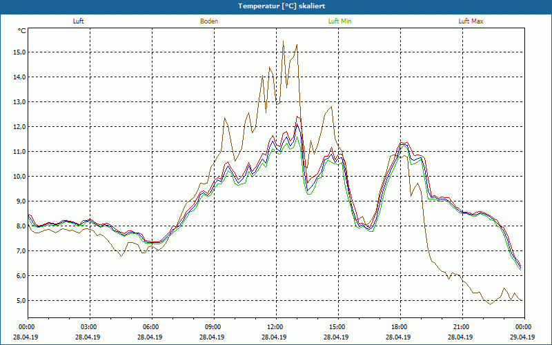Select the 8,0 y-axis tick label
Image resolution: width=552 pixels, height=345 pixels.
click(x=20, y=226)
